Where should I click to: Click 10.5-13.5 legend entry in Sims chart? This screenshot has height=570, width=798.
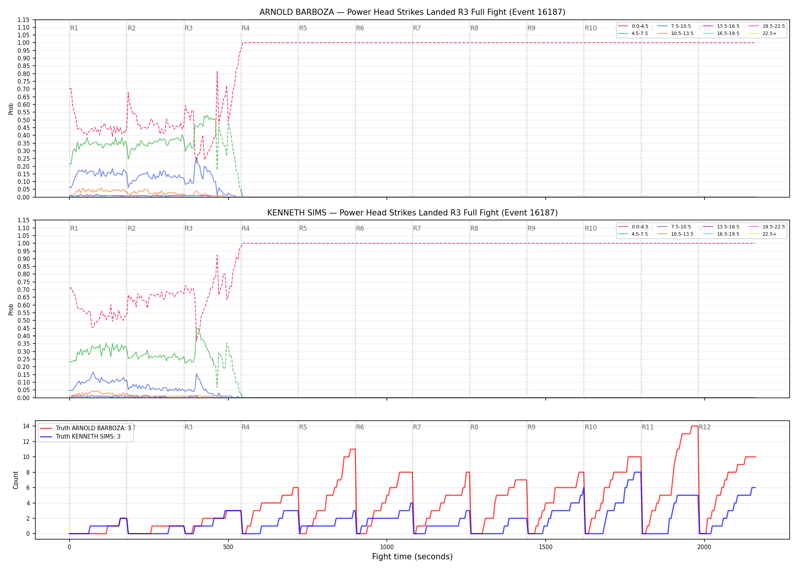[675, 234]
